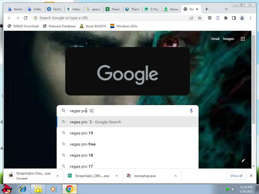
Task: Open the profile avatar menu
Action: (242, 18)
